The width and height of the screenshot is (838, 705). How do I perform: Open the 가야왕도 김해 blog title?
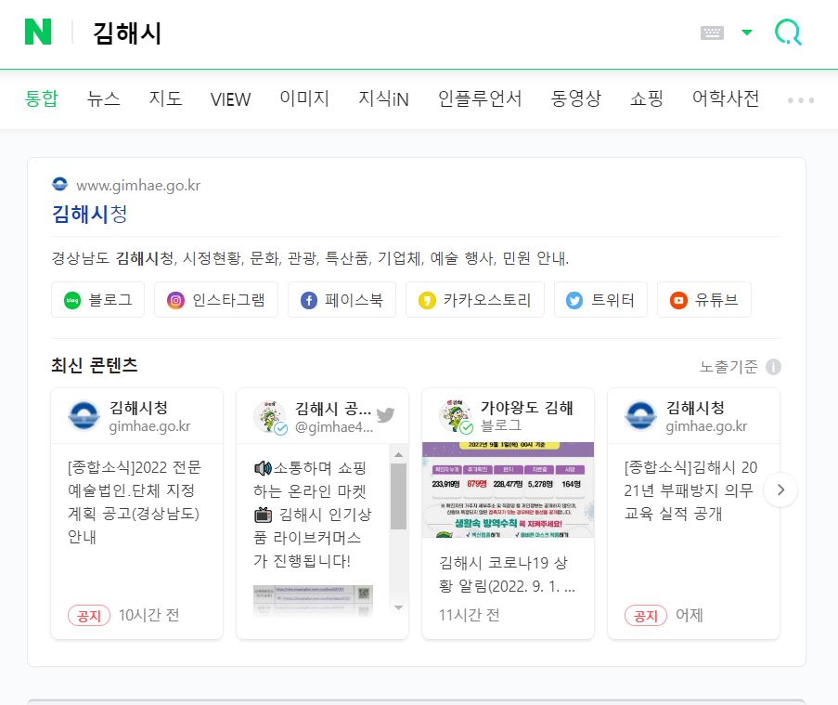(526, 408)
